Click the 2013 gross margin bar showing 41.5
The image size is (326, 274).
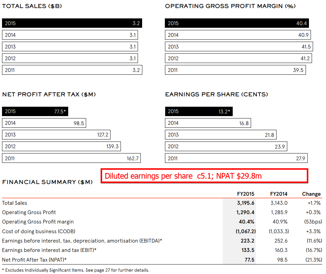pos(239,47)
